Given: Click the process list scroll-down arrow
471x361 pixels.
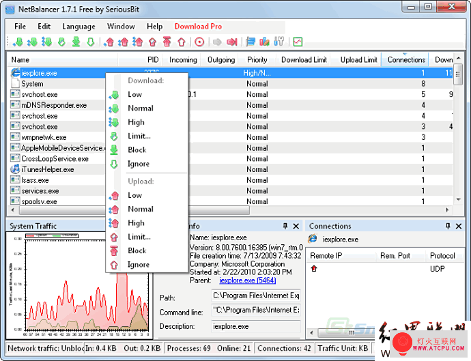Looking at the screenshot, I should click(459, 199).
